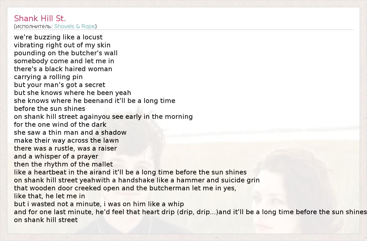
Task: Click 'for the one wind of the dark'
Action: coord(60,124)
